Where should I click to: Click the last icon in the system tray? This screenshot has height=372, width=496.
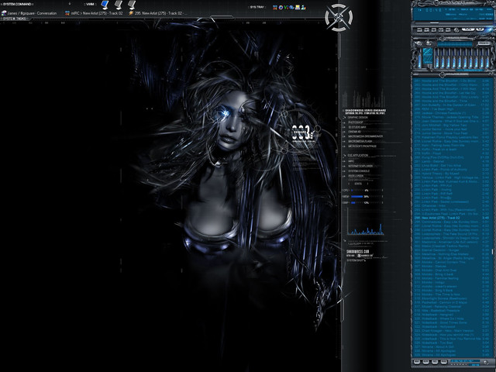point(303,7)
